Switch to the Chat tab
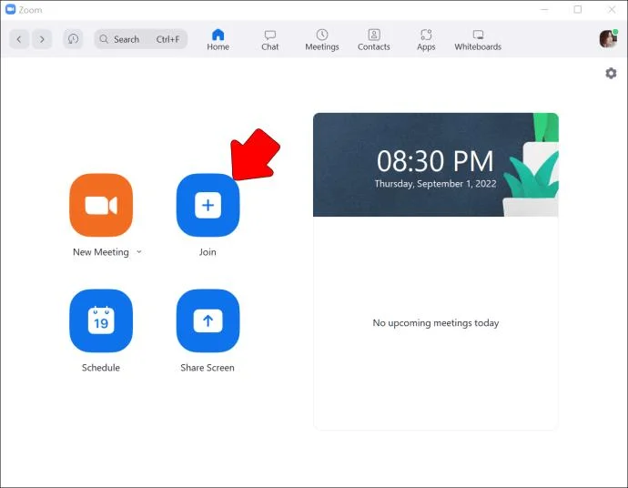 pyautogui.click(x=270, y=40)
